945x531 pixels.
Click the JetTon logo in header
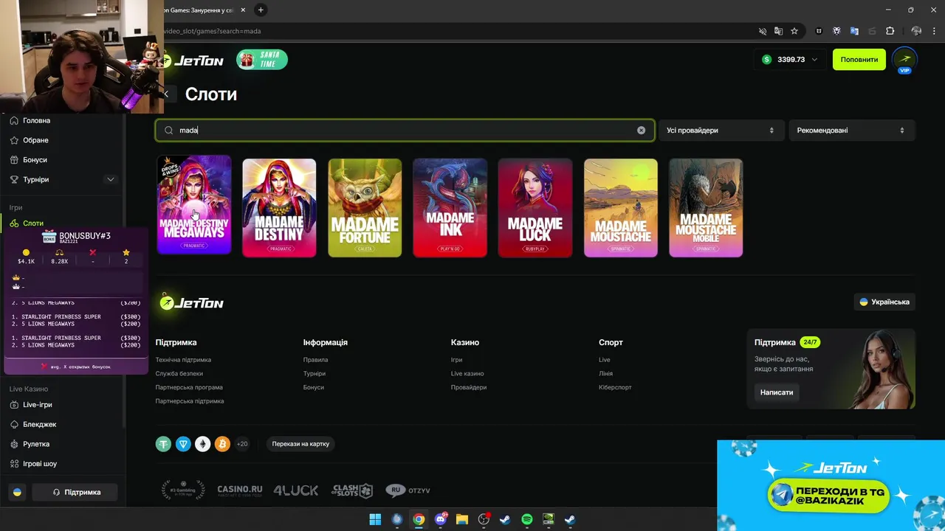pos(192,60)
